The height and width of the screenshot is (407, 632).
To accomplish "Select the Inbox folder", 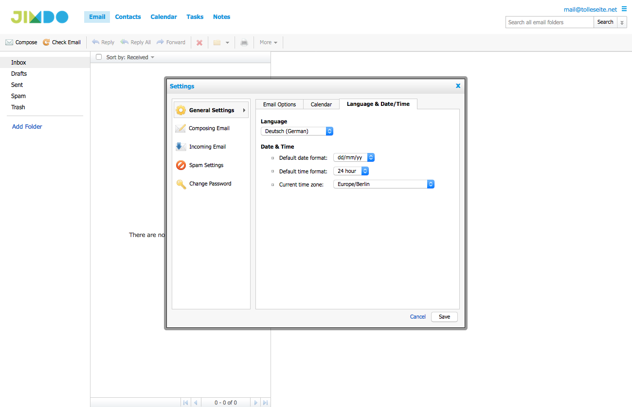I will 45,63.
